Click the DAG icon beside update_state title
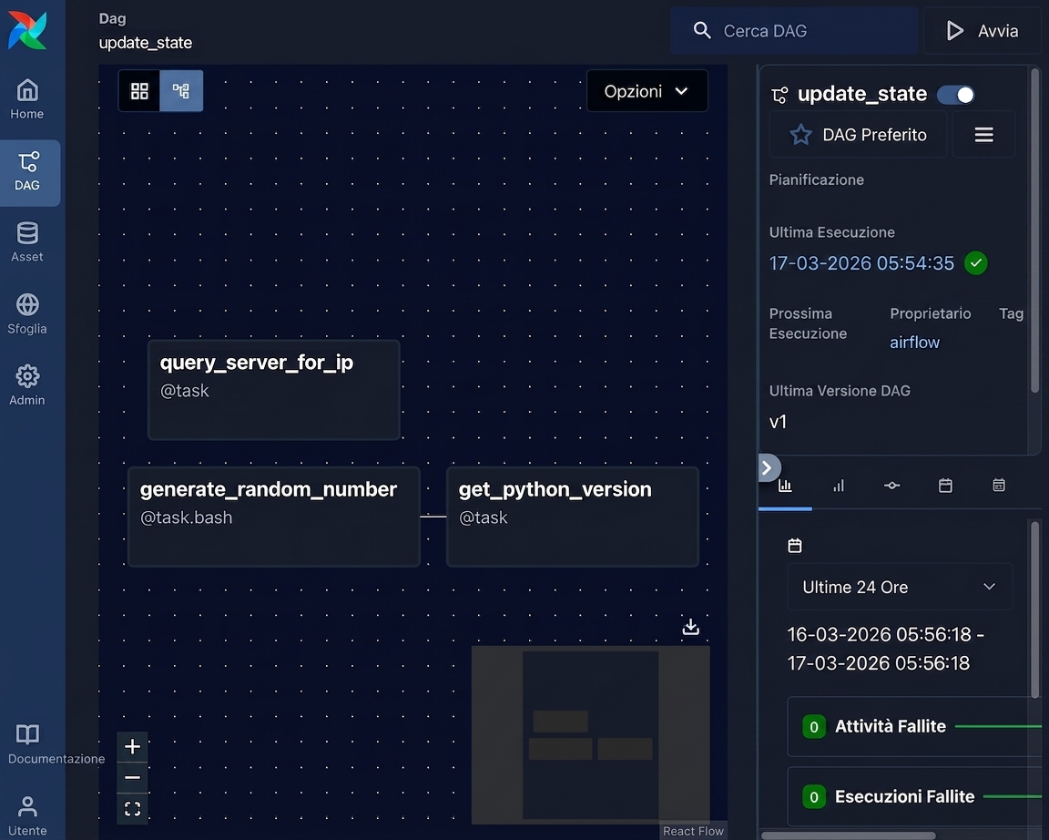 coord(779,95)
